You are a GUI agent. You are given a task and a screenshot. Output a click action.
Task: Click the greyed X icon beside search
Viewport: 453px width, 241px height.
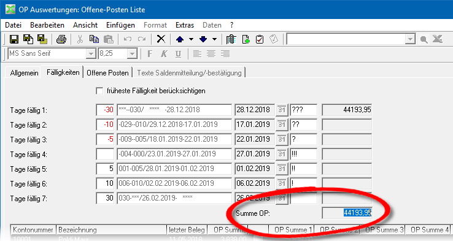(438, 39)
